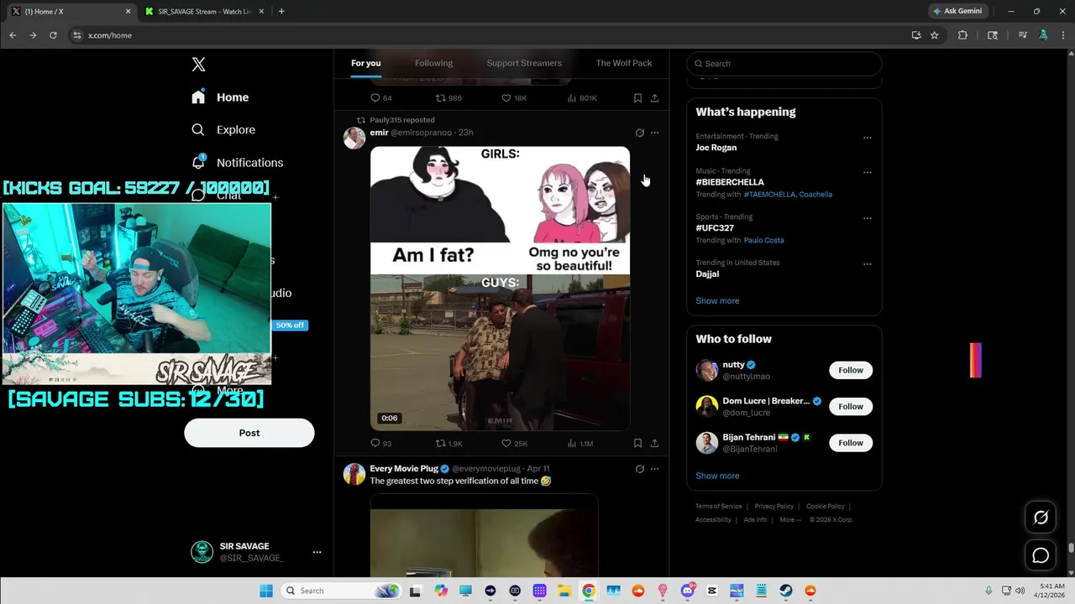1075x604 pixels.
Task: Repost emir's post showing 1.9K reposts
Action: [448, 443]
